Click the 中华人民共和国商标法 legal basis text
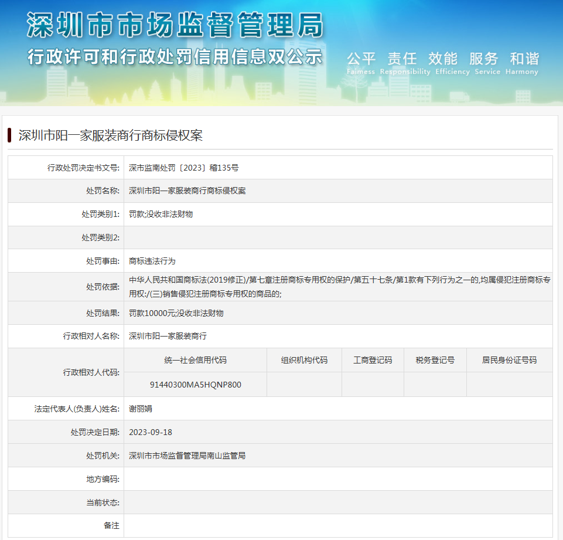This screenshot has width=563, height=540. click(x=340, y=287)
